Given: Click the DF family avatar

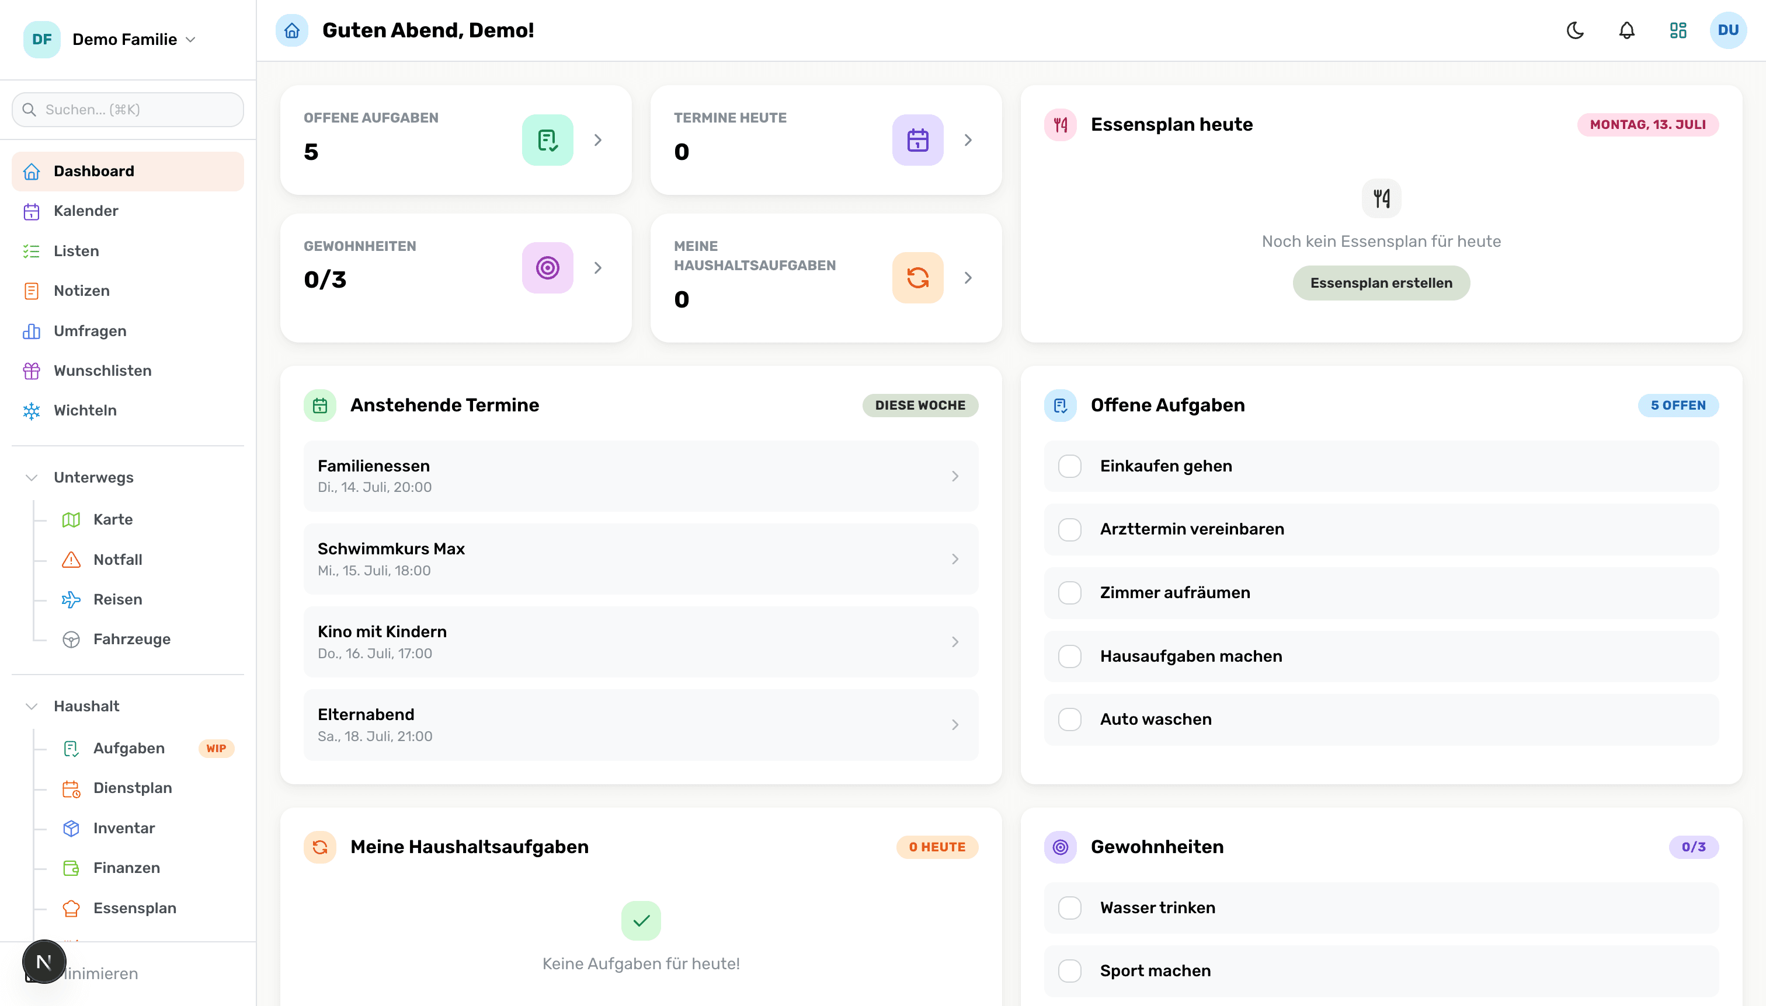Looking at the screenshot, I should [x=41, y=39].
